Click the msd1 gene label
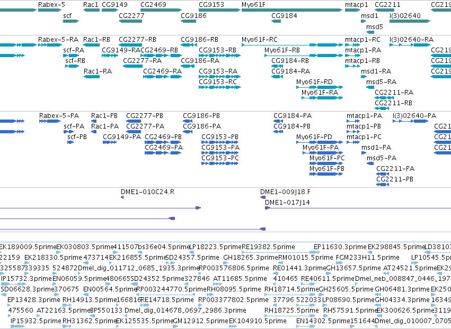Image resolution: width=451 pixels, height=329 pixels. pos(369,15)
